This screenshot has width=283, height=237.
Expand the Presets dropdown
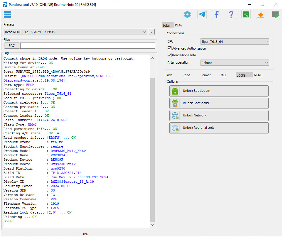click(75, 32)
